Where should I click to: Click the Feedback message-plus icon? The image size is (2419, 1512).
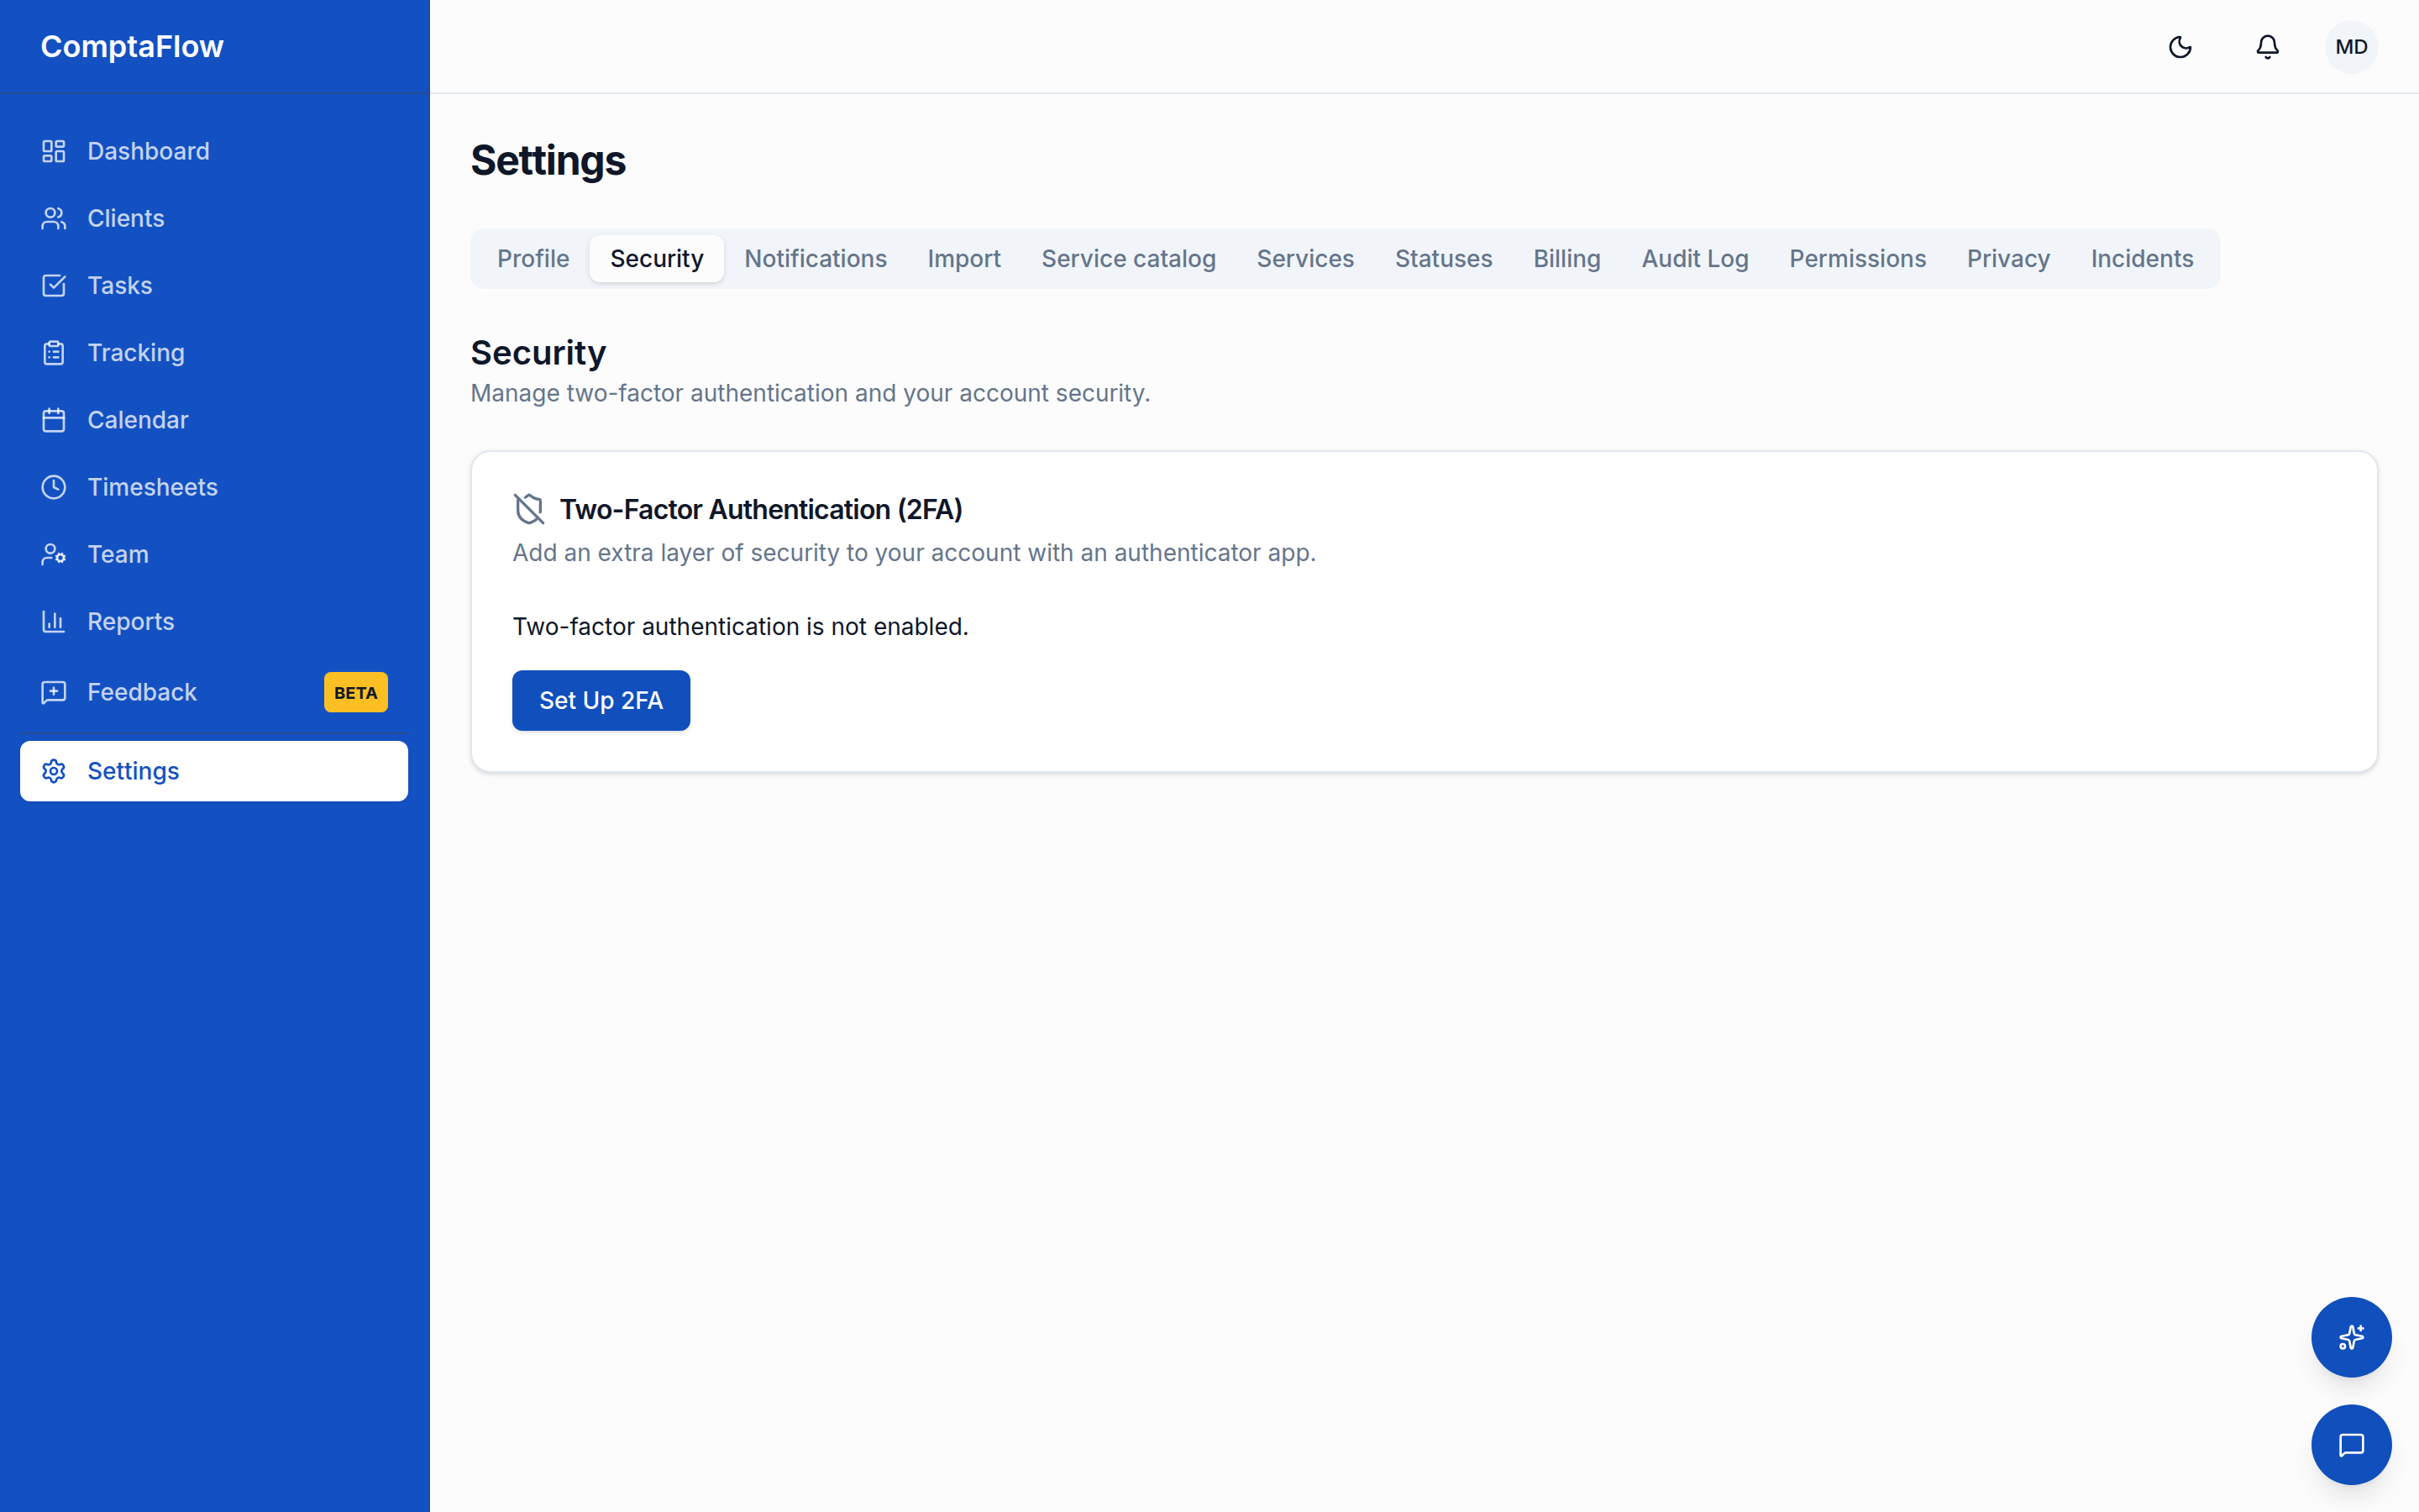(x=54, y=692)
